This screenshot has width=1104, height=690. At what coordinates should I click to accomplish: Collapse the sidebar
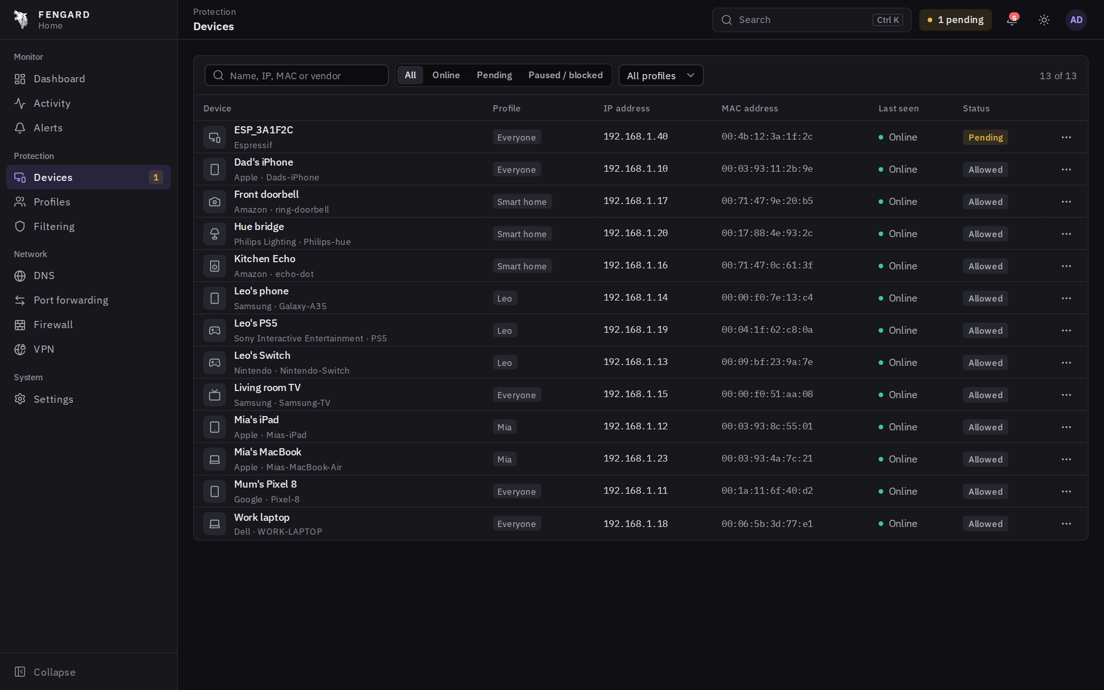tap(88, 672)
